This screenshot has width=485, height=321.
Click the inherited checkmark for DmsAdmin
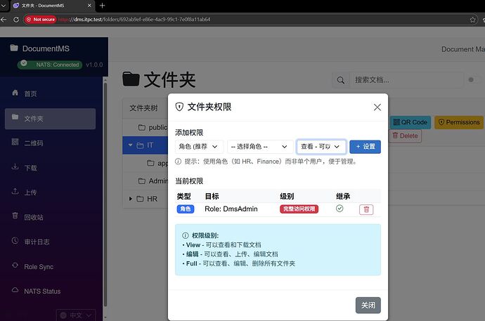(339, 209)
